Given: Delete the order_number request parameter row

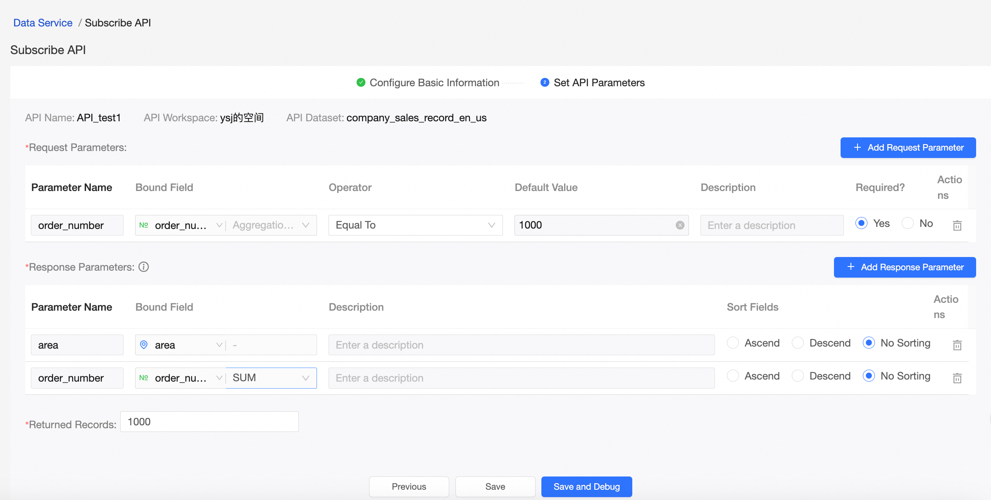Looking at the screenshot, I should coord(957,226).
